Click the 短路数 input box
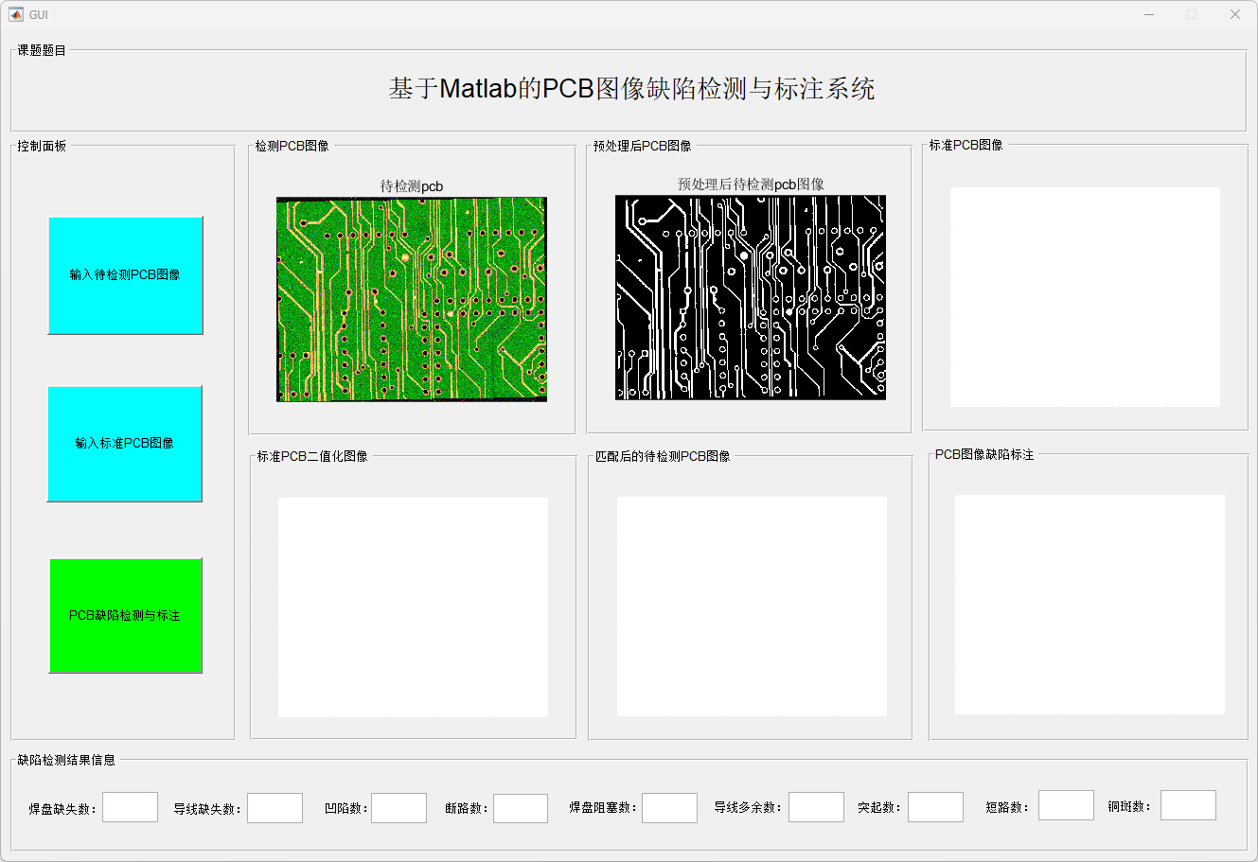The image size is (1258, 862). pyautogui.click(x=1066, y=805)
